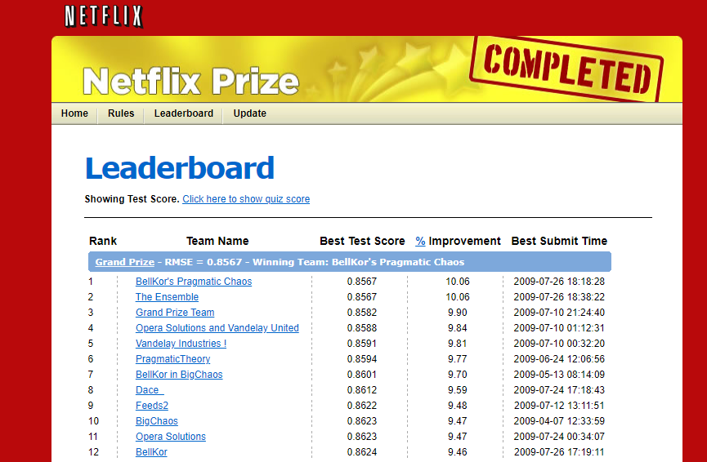Click the Rank column header
This screenshot has height=462, width=707.
[x=103, y=241]
